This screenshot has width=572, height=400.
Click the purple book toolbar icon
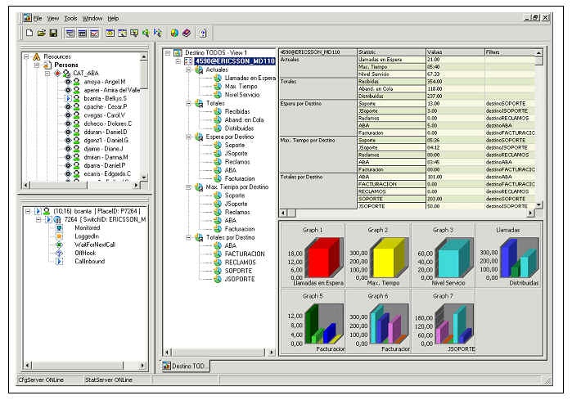(x=187, y=34)
